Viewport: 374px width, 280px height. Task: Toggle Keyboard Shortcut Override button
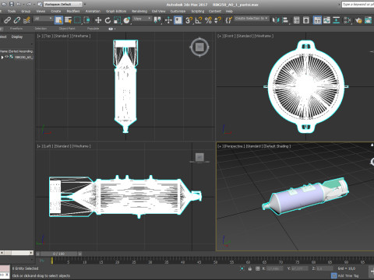click(178, 20)
